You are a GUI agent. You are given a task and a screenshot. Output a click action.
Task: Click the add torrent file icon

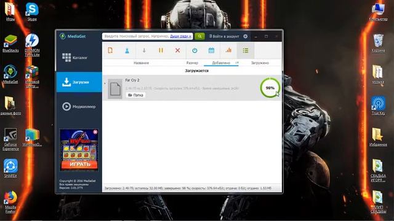(x=110, y=50)
